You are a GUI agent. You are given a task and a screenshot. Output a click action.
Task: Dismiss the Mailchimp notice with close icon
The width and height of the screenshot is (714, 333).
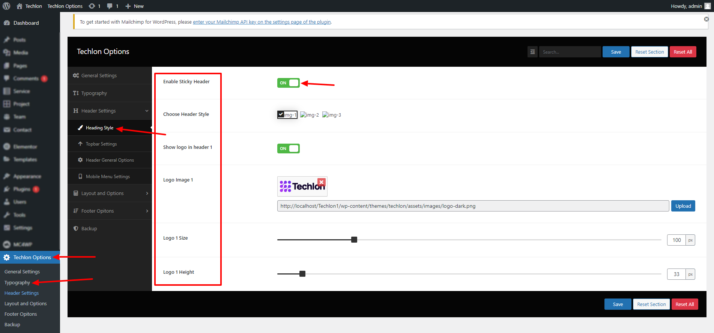tap(706, 19)
